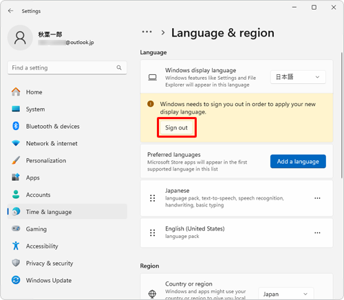Open more options for English (United States)
344x300 pixels.
pyautogui.click(x=317, y=233)
